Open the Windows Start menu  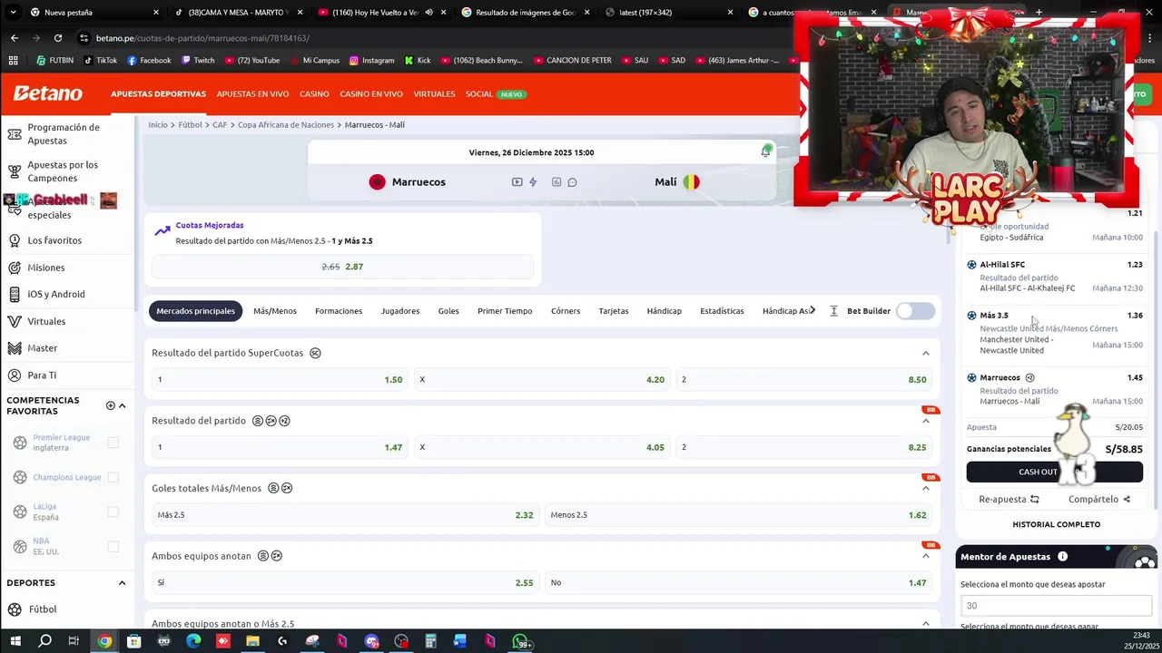(x=15, y=642)
